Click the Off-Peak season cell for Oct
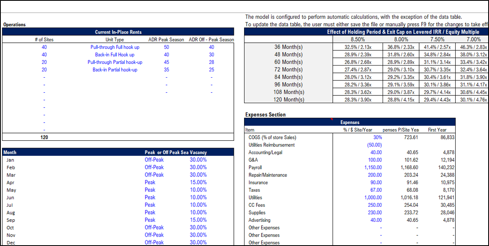This screenshot has height=246, width=489. click(154, 227)
